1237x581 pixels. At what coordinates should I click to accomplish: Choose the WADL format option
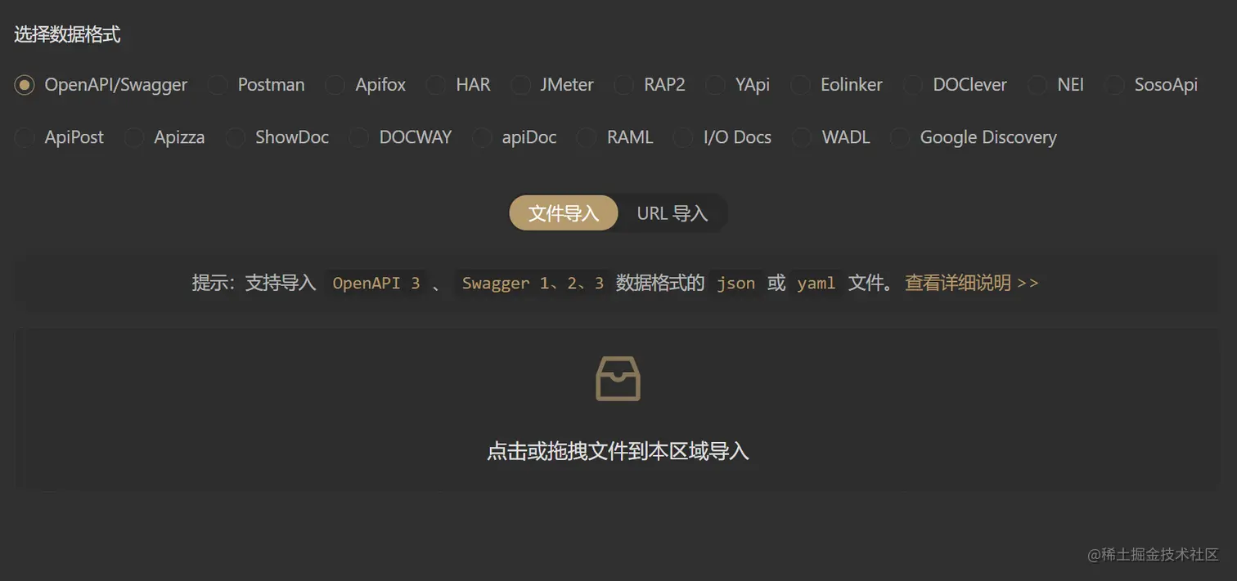coord(802,137)
